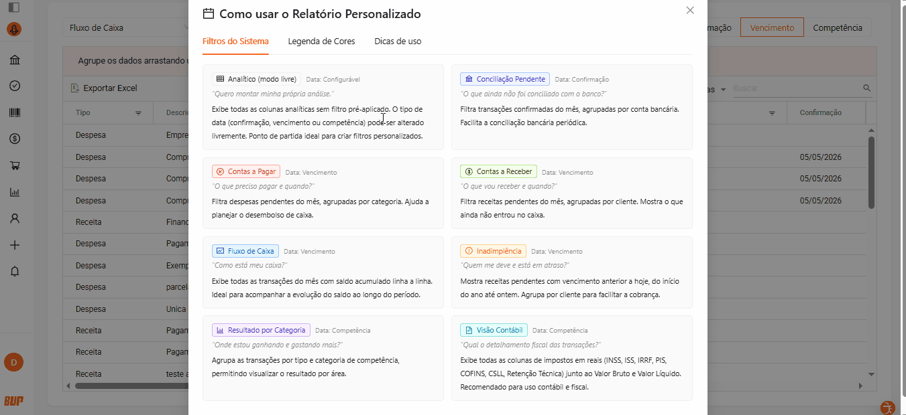
Task: Click the bank building sidebar icon
Action: 15,60
